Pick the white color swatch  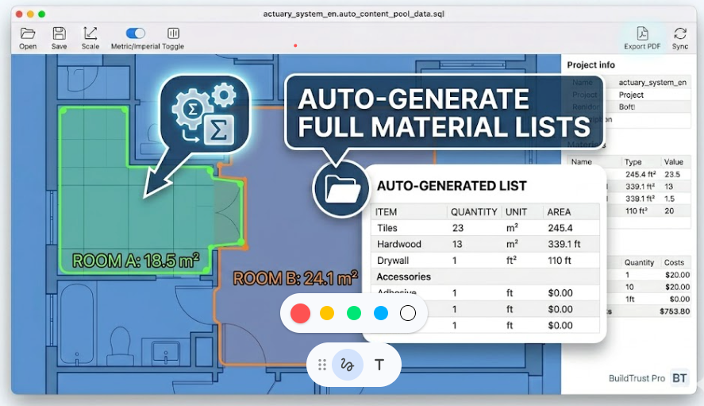coord(408,313)
